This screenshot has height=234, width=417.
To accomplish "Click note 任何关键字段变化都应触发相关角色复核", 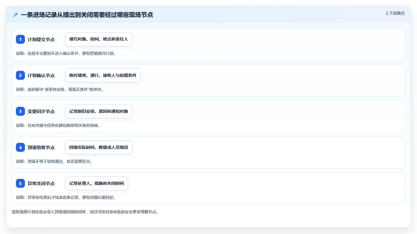I will 58,125.
